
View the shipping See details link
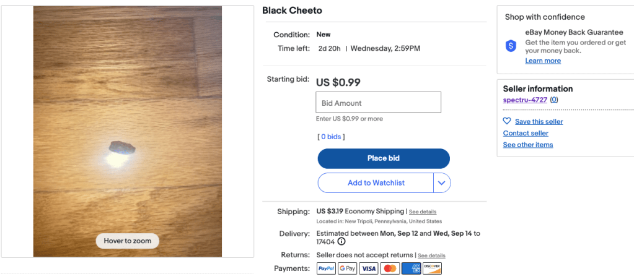tap(423, 212)
